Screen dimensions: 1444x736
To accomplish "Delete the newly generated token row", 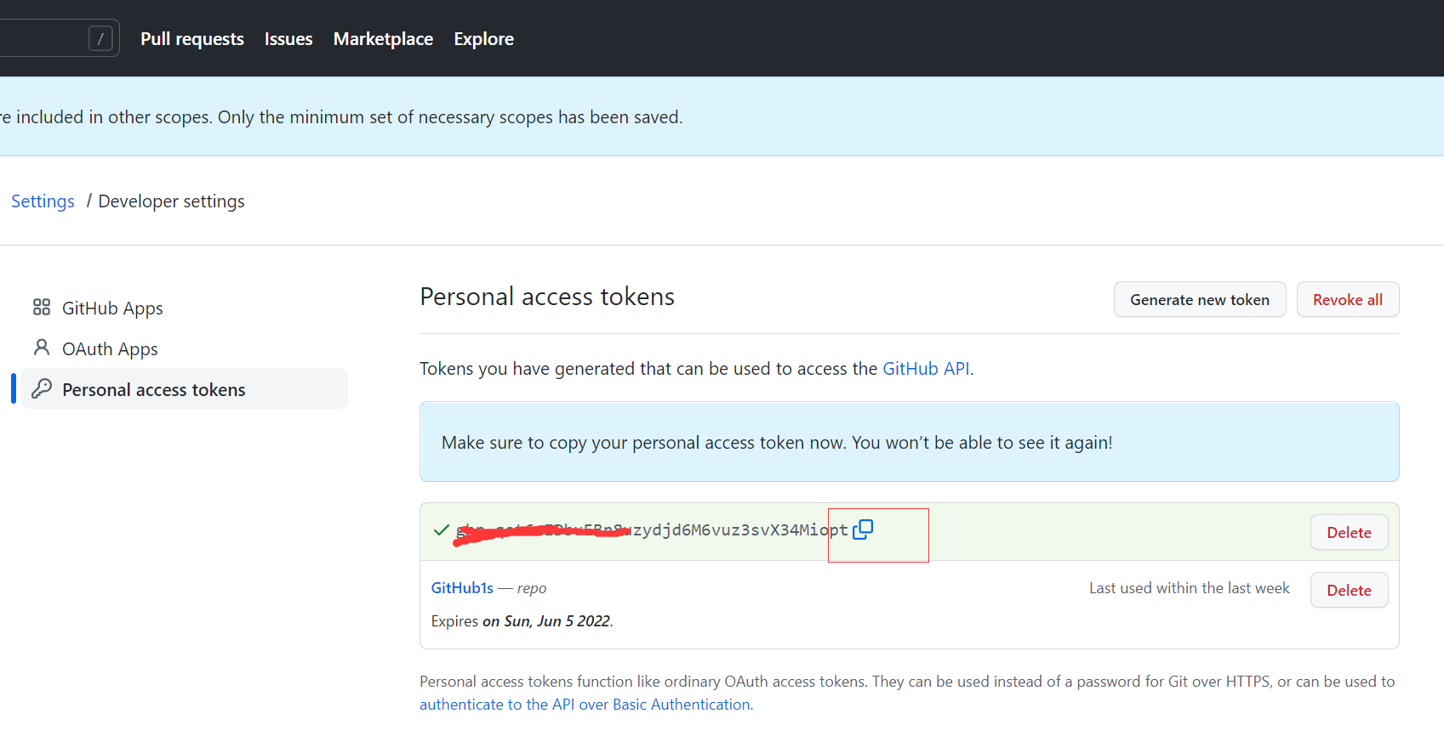I will coord(1350,532).
